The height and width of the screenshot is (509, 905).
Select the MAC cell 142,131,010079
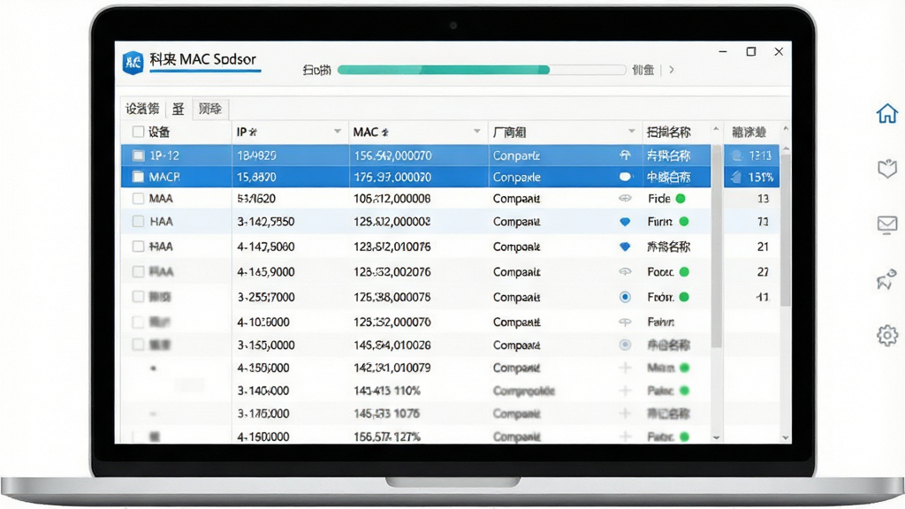coord(392,368)
